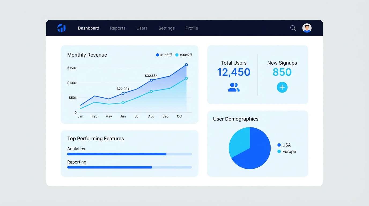Open the Profile menu item
This screenshot has width=369, height=206.
(191, 28)
